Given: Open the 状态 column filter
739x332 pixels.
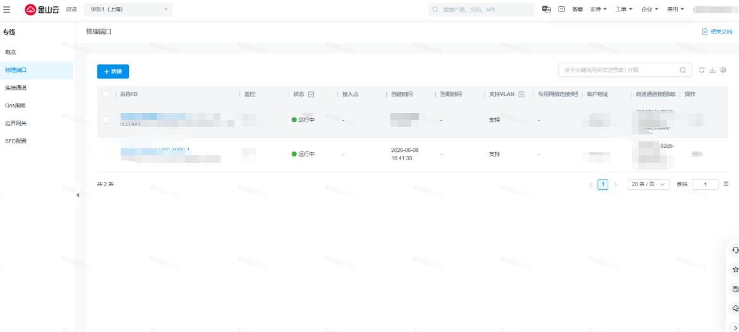Looking at the screenshot, I should 311,94.
